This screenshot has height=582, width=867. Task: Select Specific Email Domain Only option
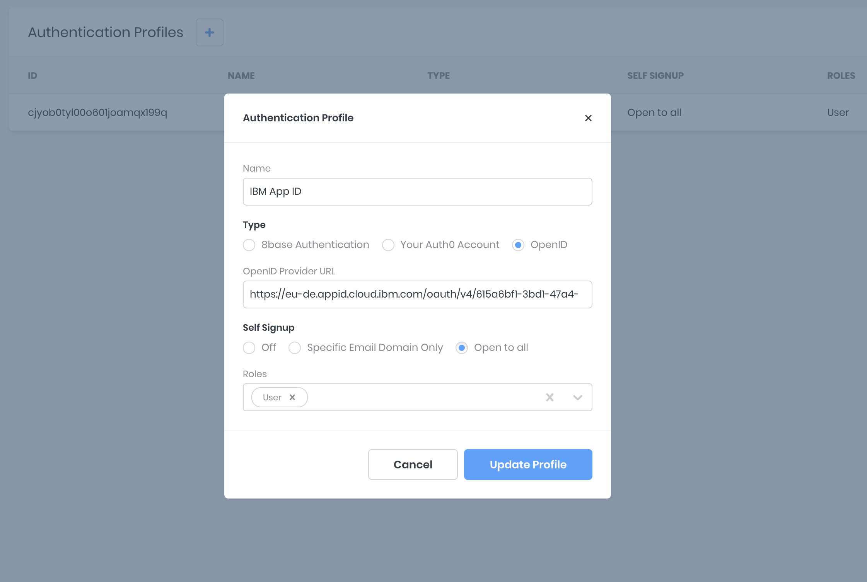[295, 348]
